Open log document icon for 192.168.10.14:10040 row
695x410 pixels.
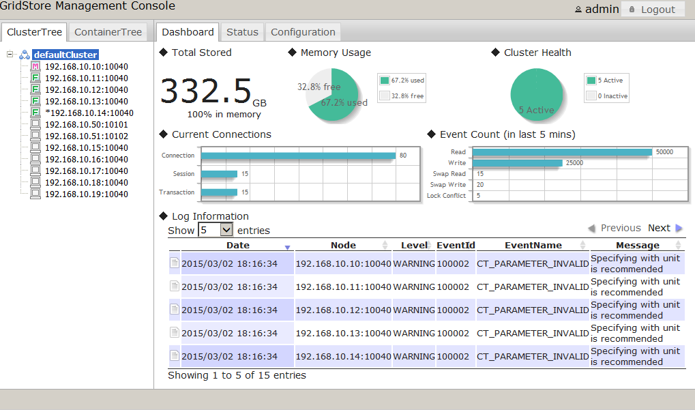[x=175, y=356]
